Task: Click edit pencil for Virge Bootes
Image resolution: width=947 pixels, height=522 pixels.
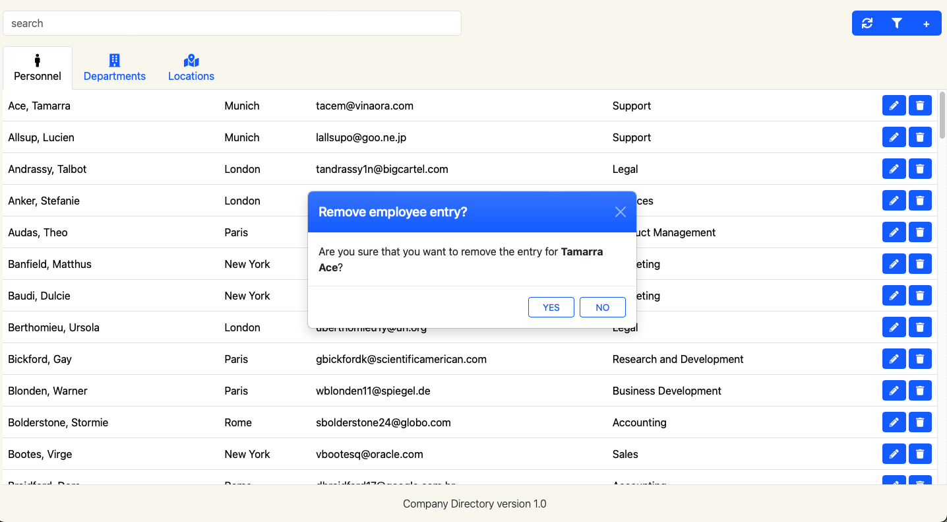Action: [894, 454]
